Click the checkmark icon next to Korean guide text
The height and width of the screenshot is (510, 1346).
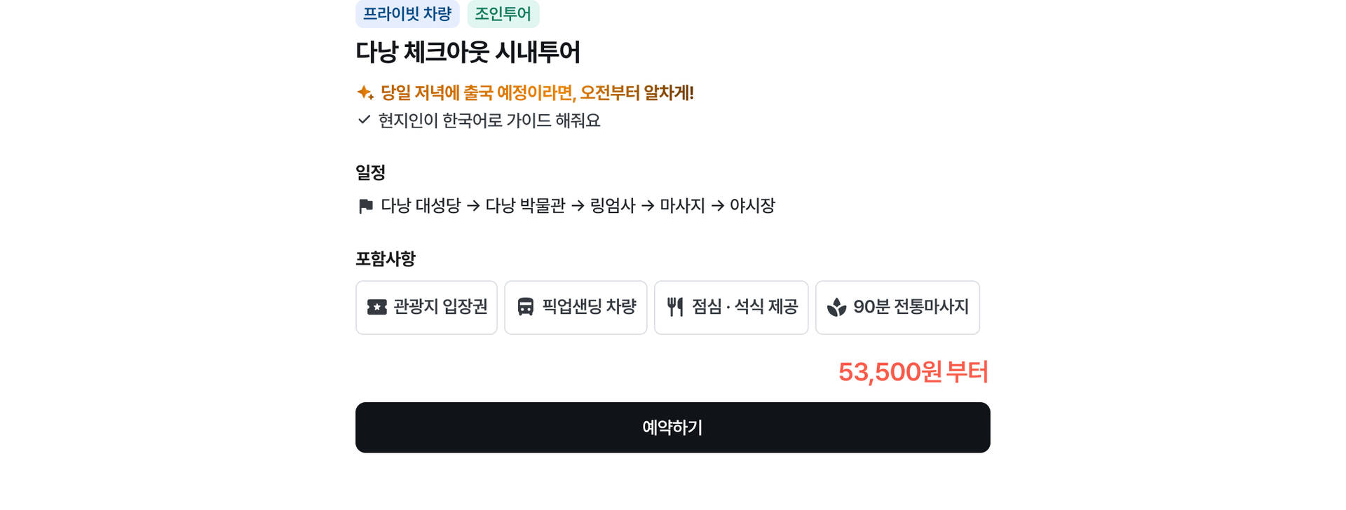[364, 120]
